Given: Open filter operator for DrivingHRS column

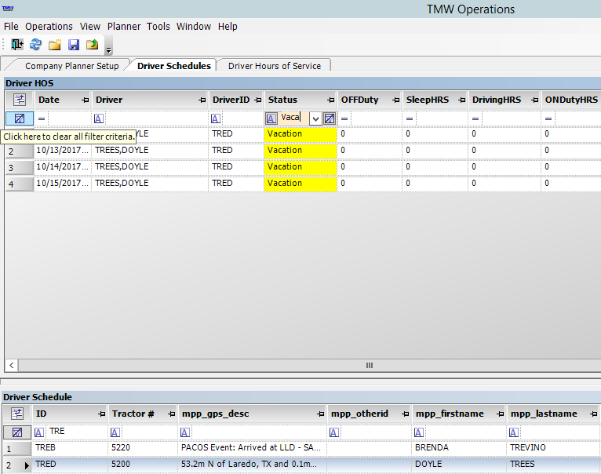Looking at the screenshot, I should (x=475, y=118).
